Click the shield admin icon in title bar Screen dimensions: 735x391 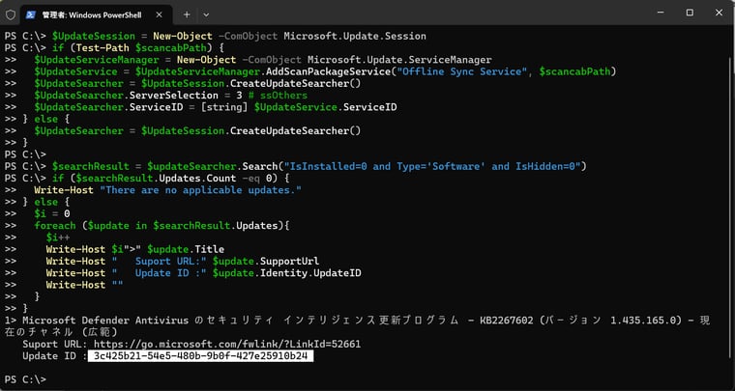pos(11,14)
